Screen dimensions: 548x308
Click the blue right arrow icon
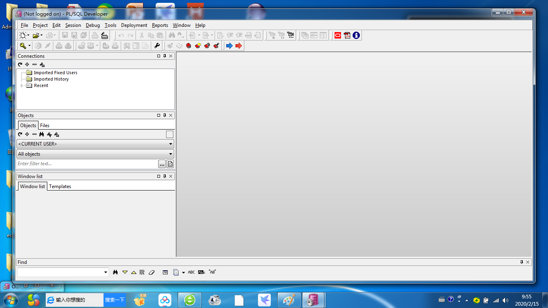coord(229,46)
